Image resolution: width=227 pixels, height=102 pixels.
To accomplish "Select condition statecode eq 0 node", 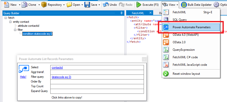I will [37, 34].
